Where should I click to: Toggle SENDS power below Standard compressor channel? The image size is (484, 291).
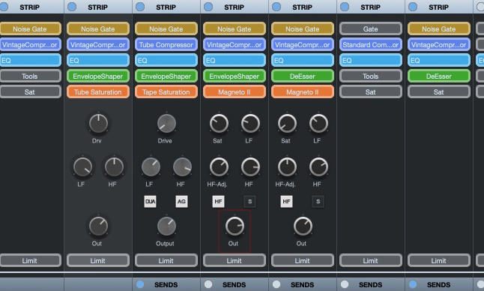[345, 284]
